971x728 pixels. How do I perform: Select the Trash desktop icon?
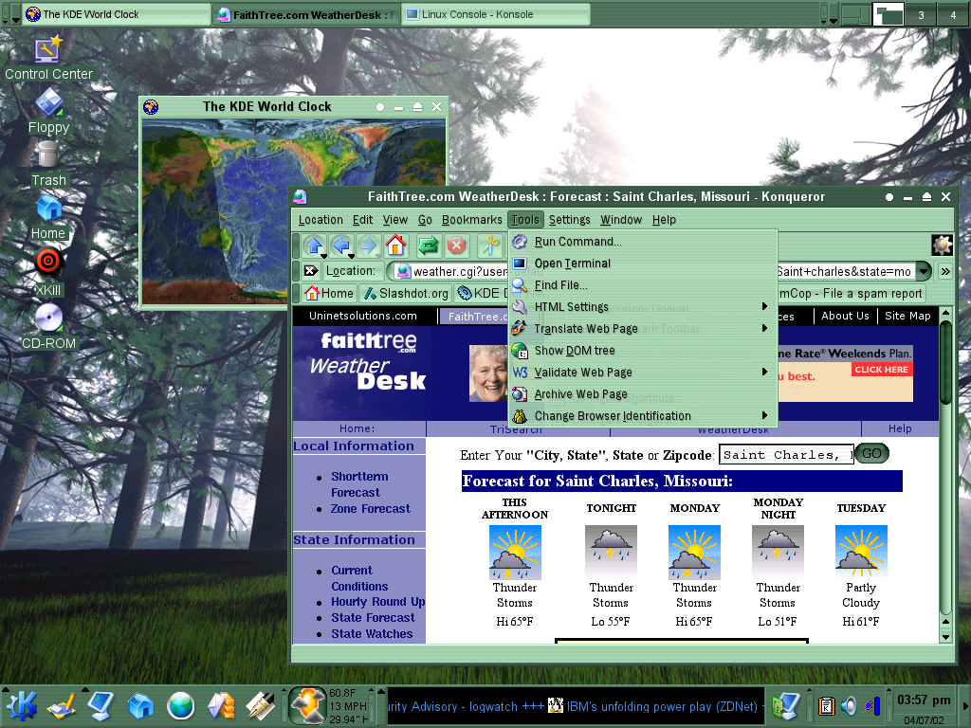pos(48,164)
